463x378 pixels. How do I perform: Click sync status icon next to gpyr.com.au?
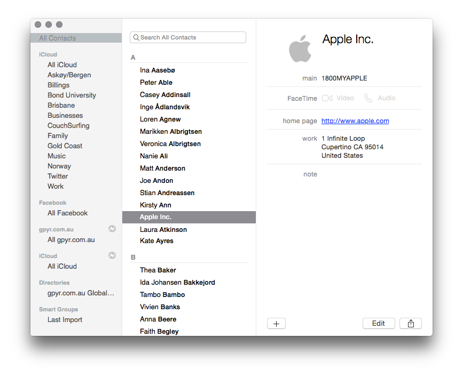[112, 229]
